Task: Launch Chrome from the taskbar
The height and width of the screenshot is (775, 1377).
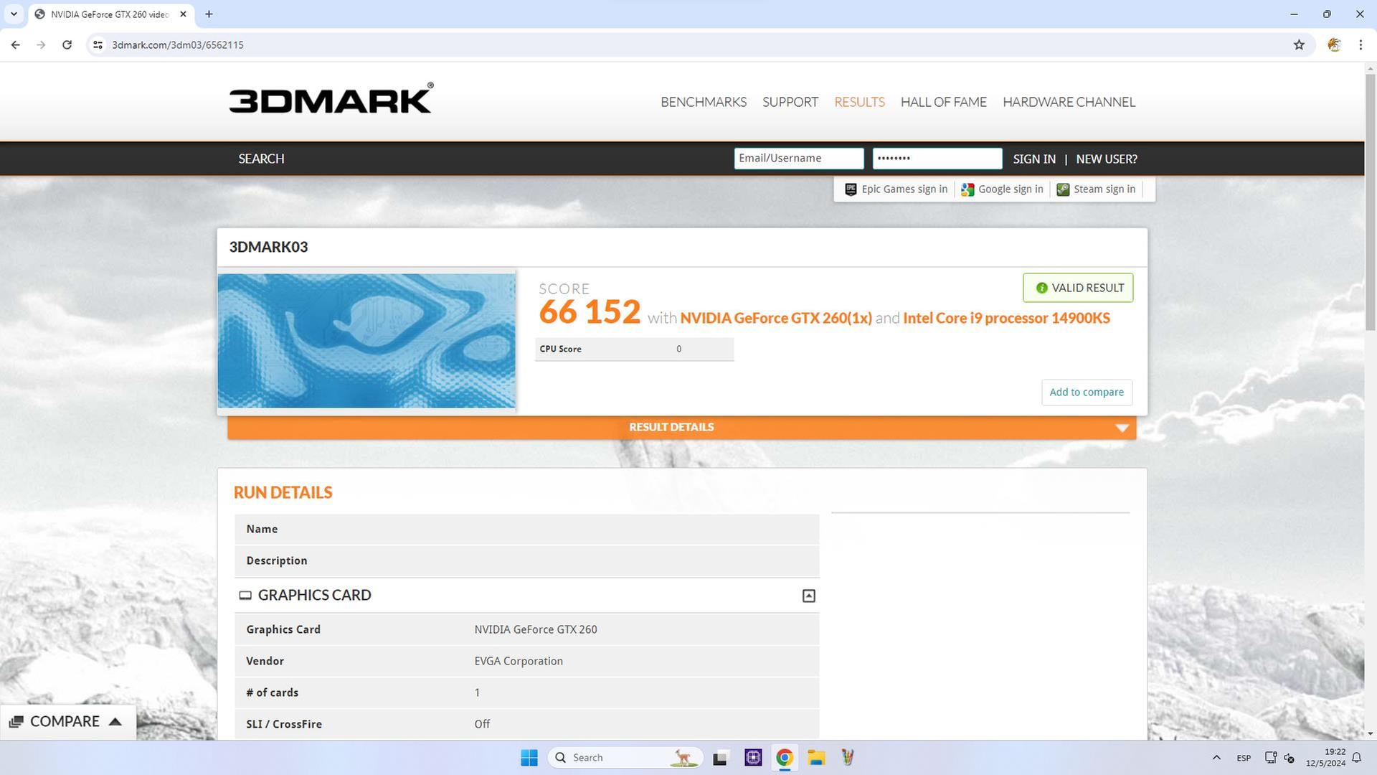Action: pyautogui.click(x=784, y=758)
